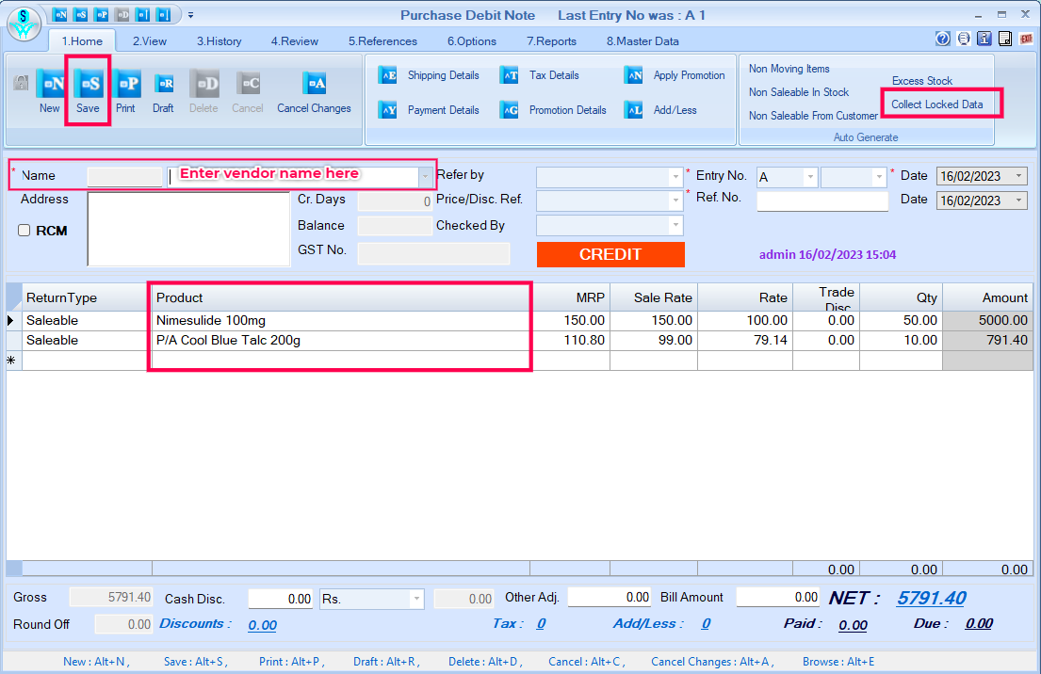Open the empty dropdown right of Entry No. A
This screenshot has width=1041, height=674.
coord(879,177)
